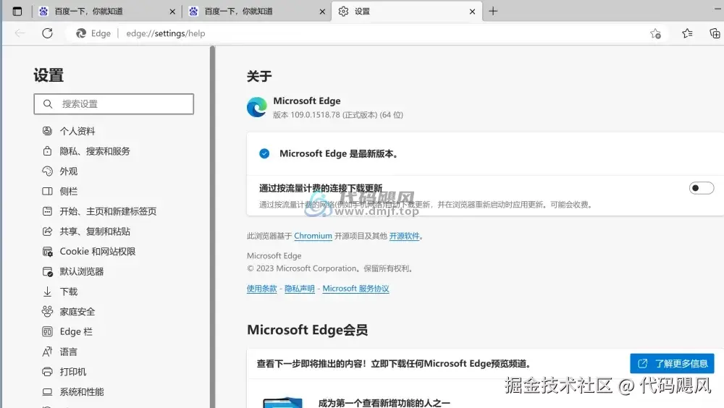Click the Microsoft Edge logo in About
Screen dimensions: 724x408
257,107
